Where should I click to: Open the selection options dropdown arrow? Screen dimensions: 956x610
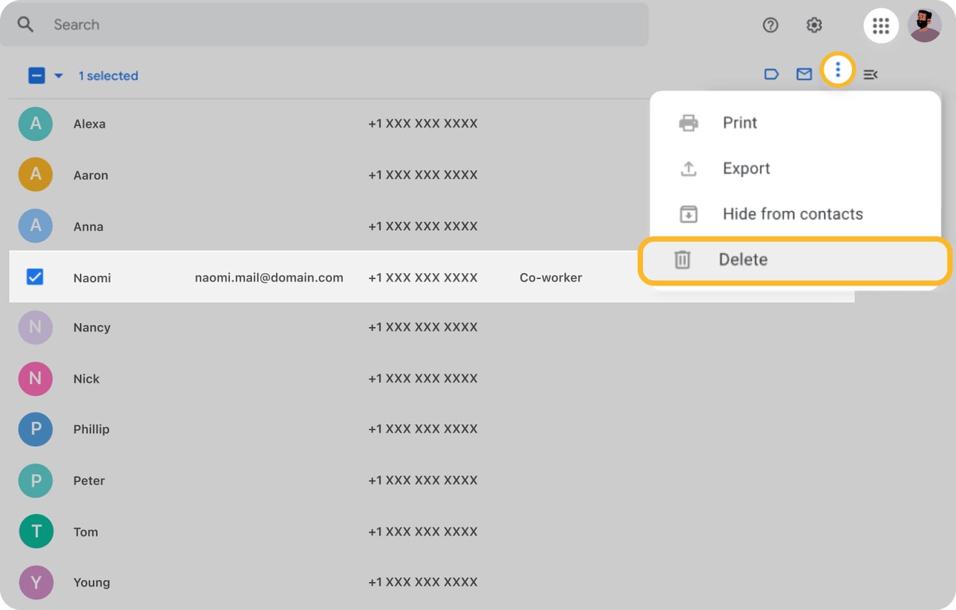point(59,75)
